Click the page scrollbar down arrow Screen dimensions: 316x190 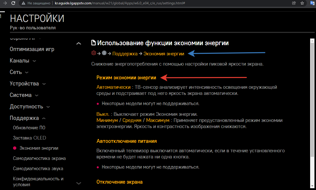click(312, 185)
